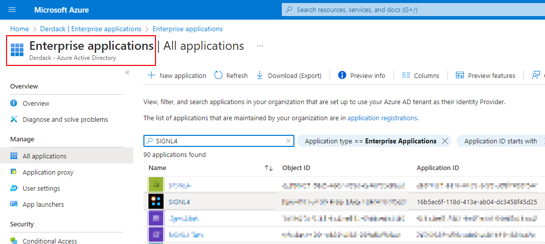Image resolution: width=545 pixels, height=244 pixels.
Task: Focus the top Azure search resources box
Action: (x=413, y=10)
